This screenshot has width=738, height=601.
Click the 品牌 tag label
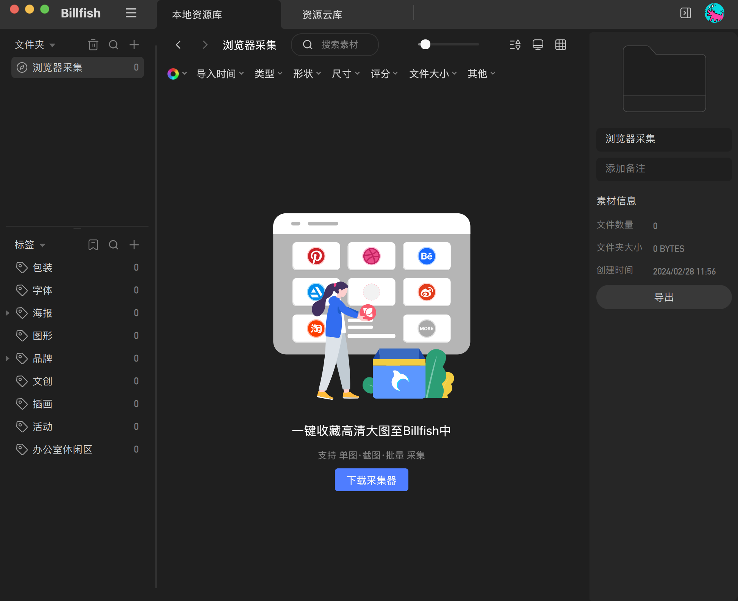point(42,358)
